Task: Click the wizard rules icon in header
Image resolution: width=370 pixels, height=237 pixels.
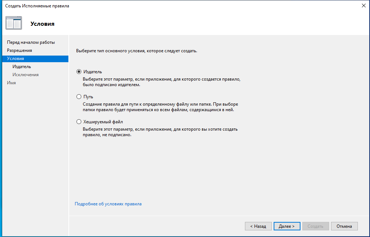Action: point(14,23)
